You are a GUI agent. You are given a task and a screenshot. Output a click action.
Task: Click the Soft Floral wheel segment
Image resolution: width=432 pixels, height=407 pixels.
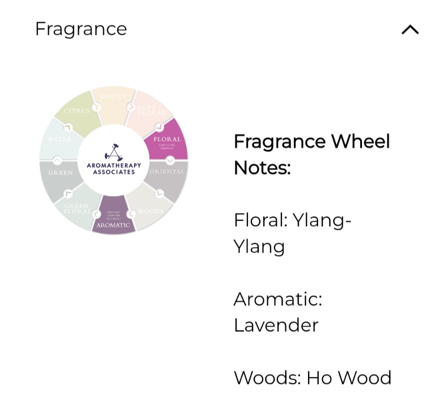click(x=149, y=112)
